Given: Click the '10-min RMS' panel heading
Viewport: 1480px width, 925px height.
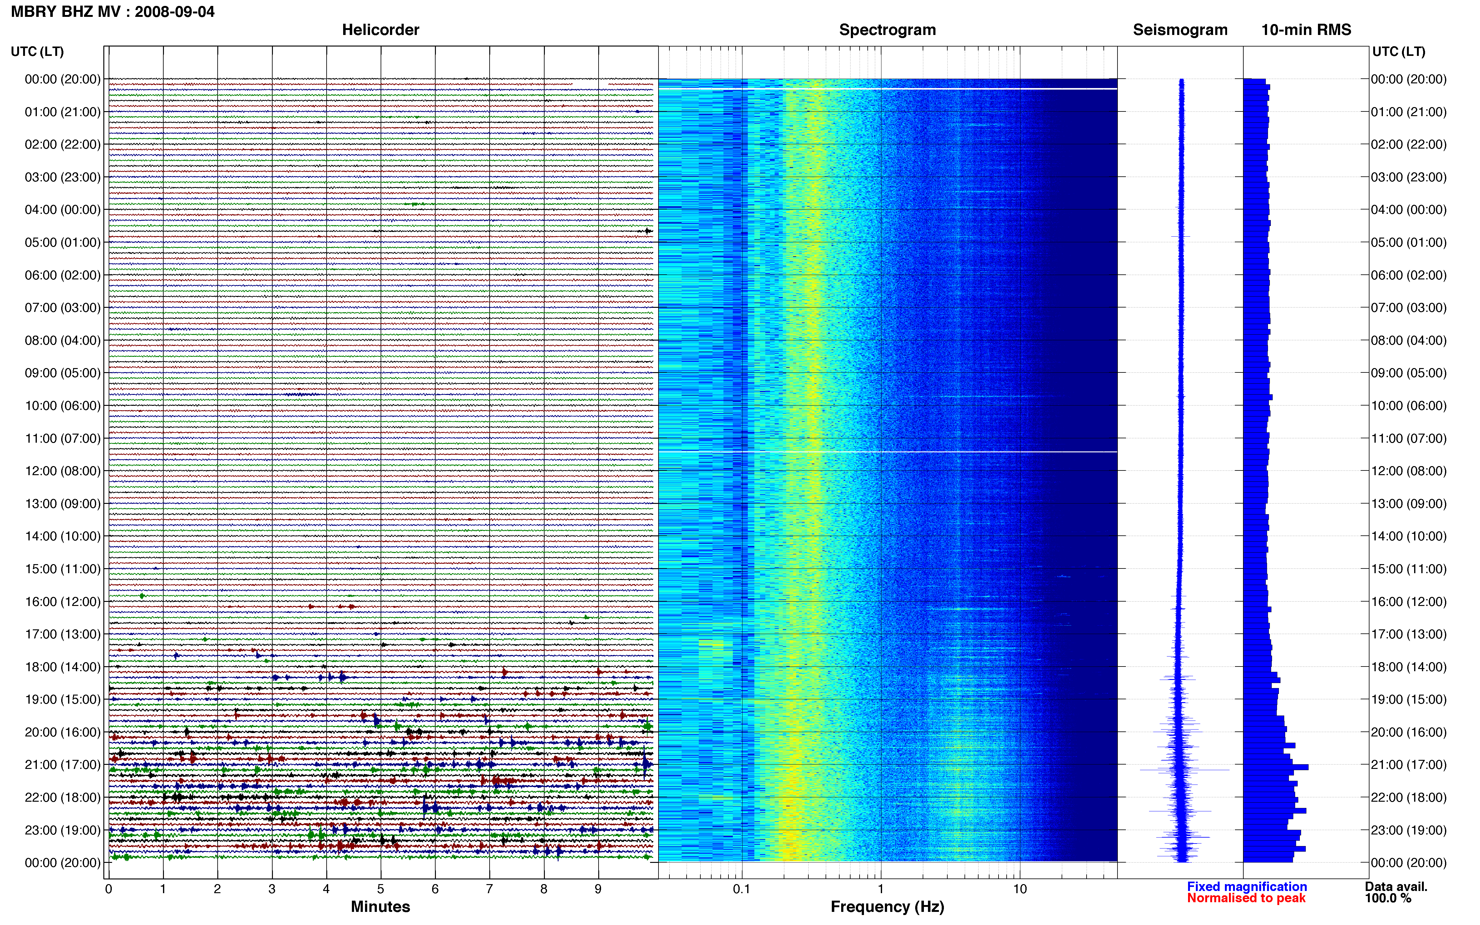Looking at the screenshot, I should coord(1306,30).
